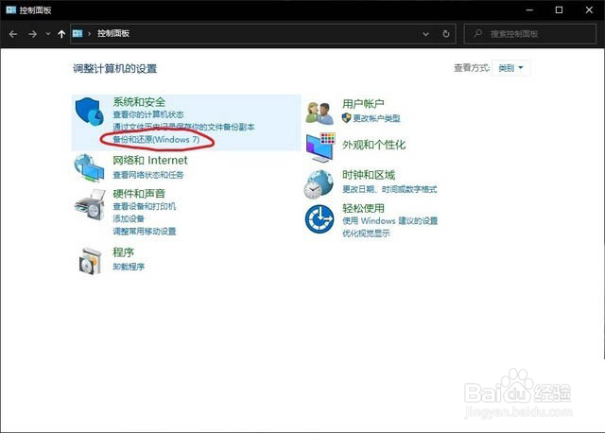
Task: Click 查看你的计算机状态 link
Action: pos(148,114)
